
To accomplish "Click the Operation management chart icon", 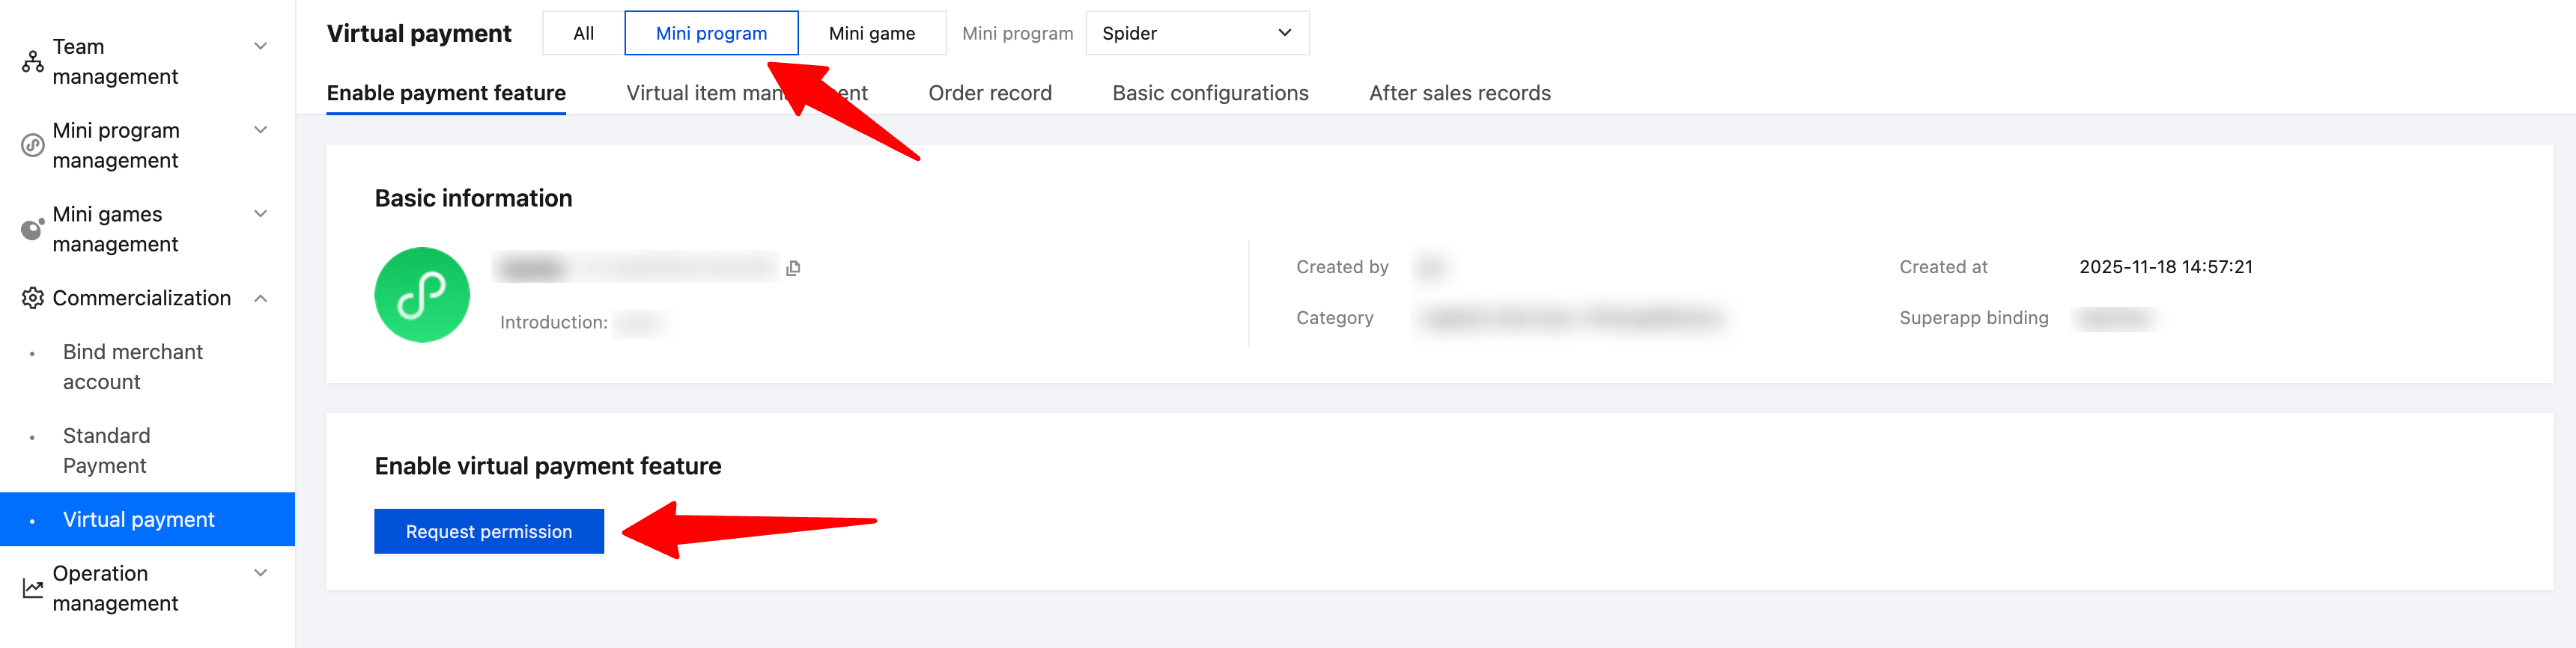I will coord(33,588).
